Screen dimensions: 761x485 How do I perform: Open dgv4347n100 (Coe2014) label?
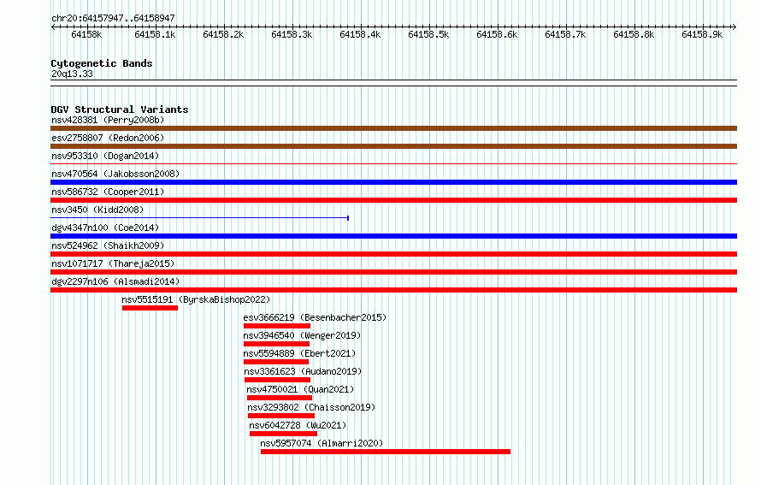coord(105,228)
